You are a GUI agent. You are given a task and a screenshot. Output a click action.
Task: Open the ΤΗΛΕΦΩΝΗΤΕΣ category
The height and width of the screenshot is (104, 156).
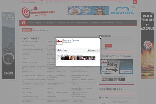tap(77, 101)
